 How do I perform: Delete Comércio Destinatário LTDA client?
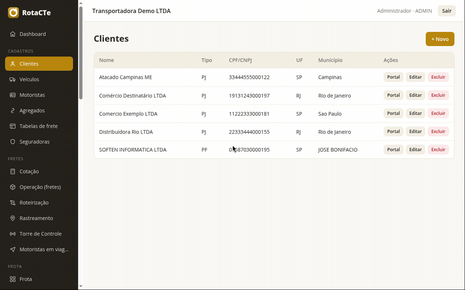click(x=438, y=95)
